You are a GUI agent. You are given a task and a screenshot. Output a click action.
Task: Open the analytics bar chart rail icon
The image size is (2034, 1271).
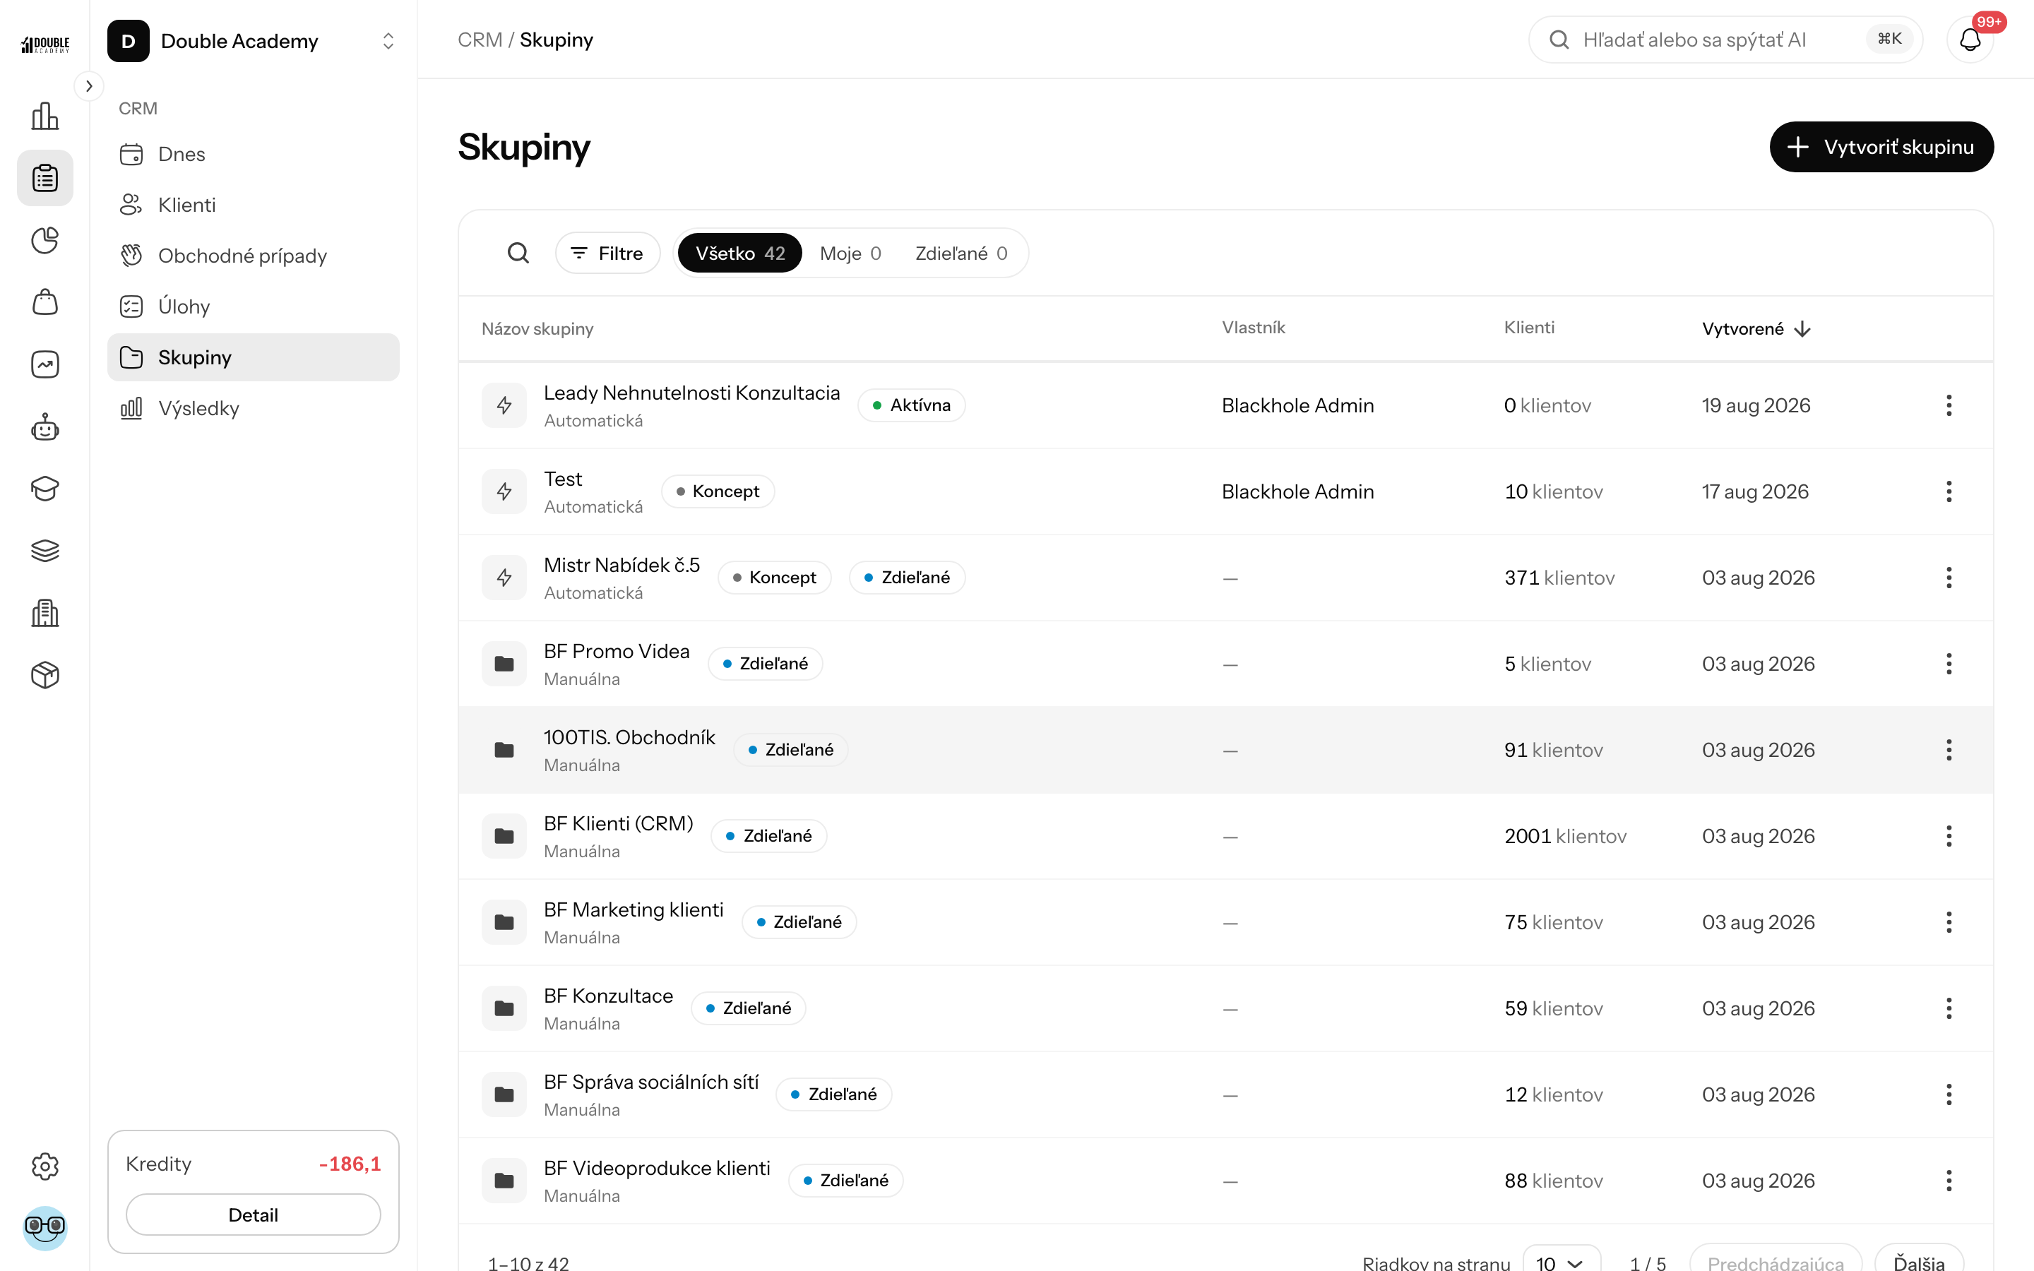coord(44,116)
